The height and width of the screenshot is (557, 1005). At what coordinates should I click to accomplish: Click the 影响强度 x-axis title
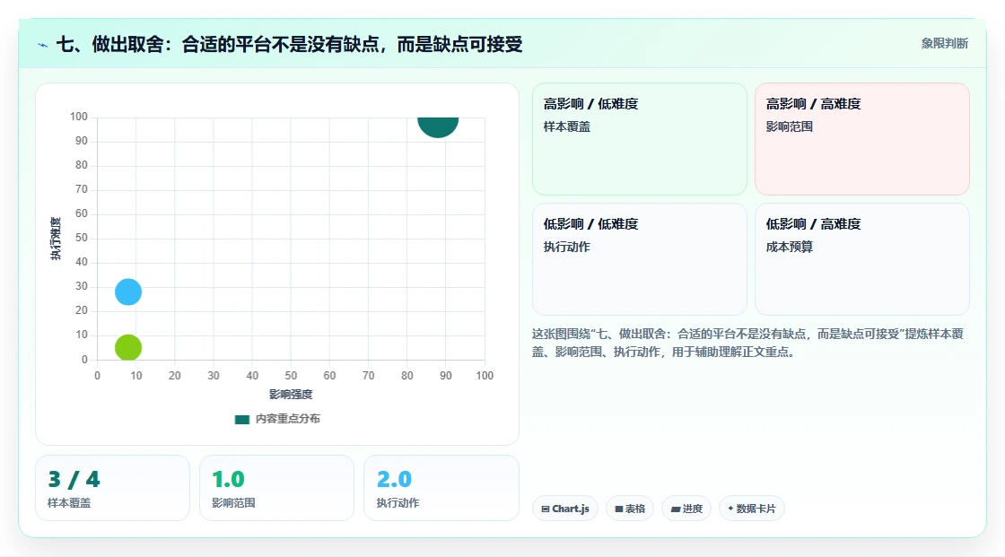coord(291,394)
